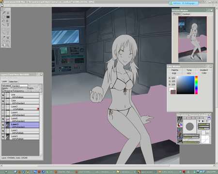This screenshot has height=174, width=218.
Task: Hide the selected highlighted layer
Action: click(3, 125)
